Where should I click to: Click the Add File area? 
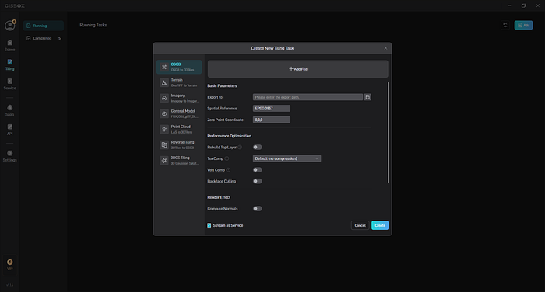[x=298, y=69]
